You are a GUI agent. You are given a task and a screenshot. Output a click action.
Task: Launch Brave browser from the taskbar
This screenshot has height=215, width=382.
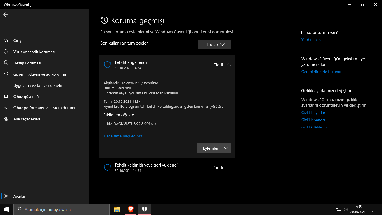click(131, 209)
